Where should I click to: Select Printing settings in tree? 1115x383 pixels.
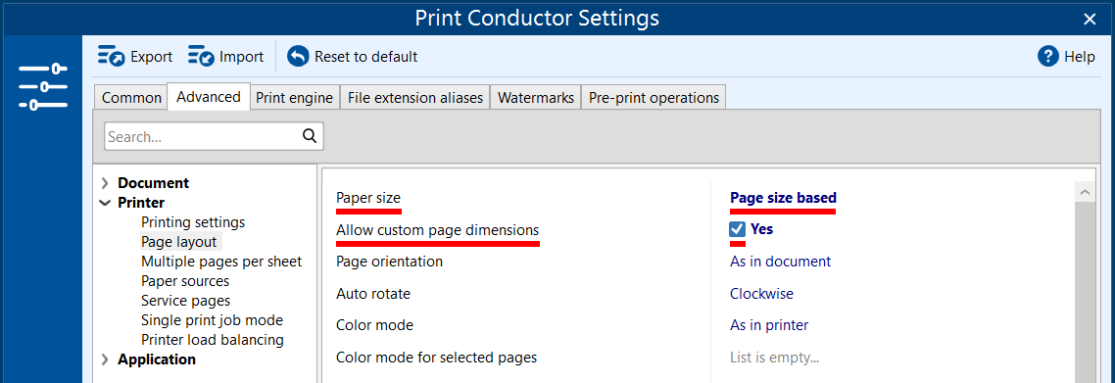pyautogui.click(x=193, y=222)
